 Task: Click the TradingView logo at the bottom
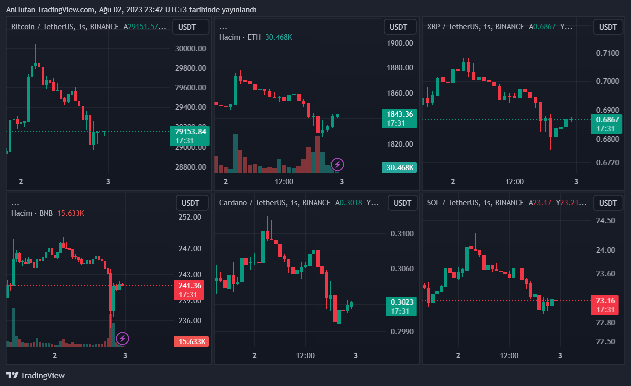pyautogui.click(x=36, y=375)
